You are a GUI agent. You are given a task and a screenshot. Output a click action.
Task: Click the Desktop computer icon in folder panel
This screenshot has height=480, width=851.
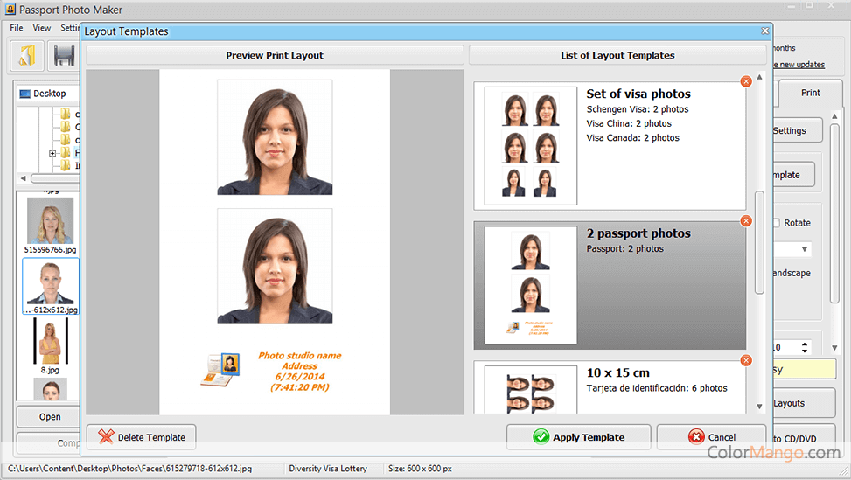[25, 94]
